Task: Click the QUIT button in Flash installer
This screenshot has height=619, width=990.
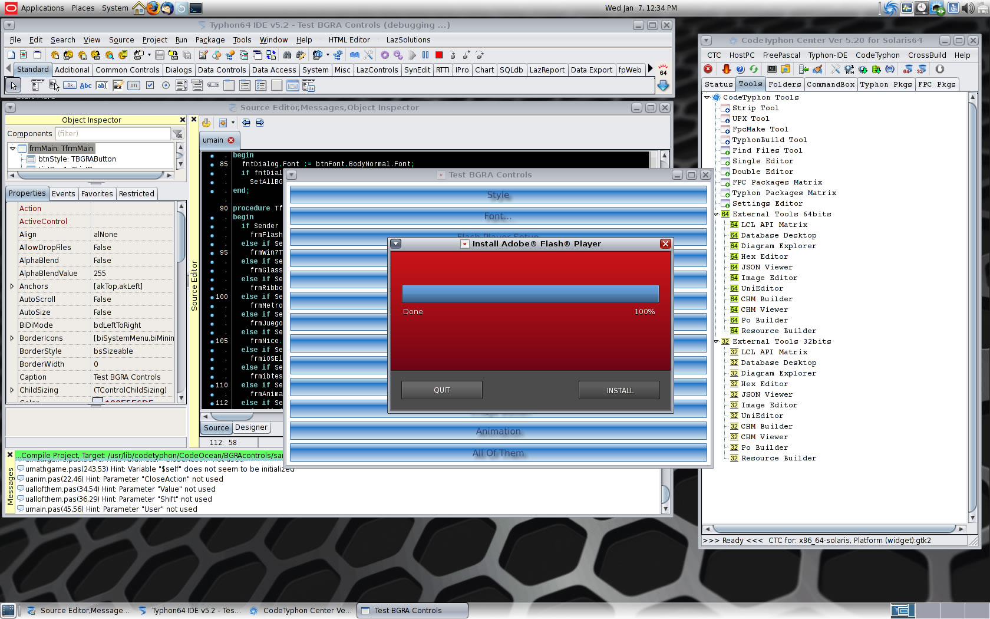Action: pyautogui.click(x=442, y=390)
